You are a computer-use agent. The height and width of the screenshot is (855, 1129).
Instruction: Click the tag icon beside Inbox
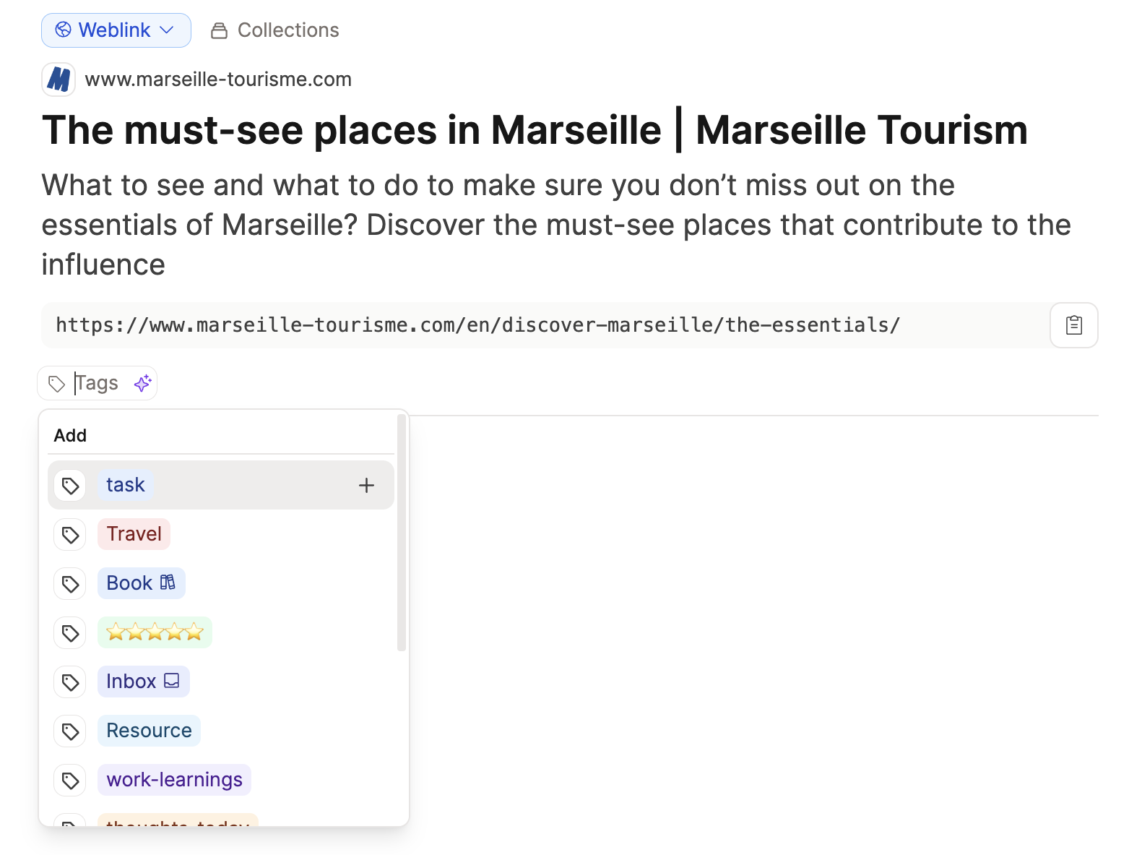point(70,682)
